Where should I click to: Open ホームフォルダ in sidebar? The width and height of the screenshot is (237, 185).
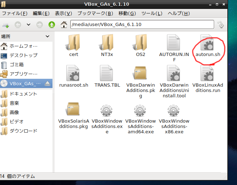tap(26, 46)
